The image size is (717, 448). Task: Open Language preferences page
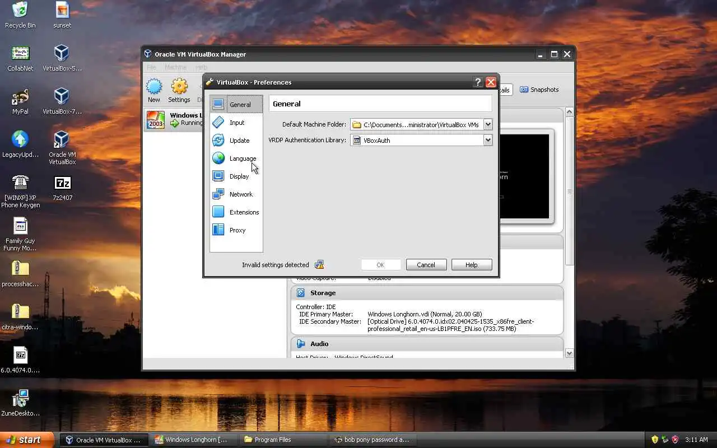[236, 158]
